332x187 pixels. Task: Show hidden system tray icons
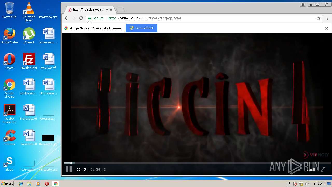click(289, 184)
